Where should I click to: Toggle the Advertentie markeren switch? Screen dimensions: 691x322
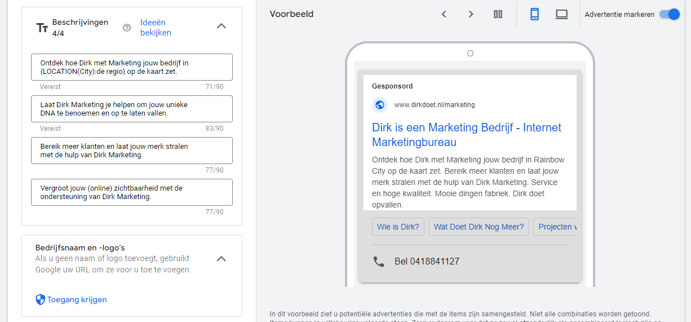[670, 14]
